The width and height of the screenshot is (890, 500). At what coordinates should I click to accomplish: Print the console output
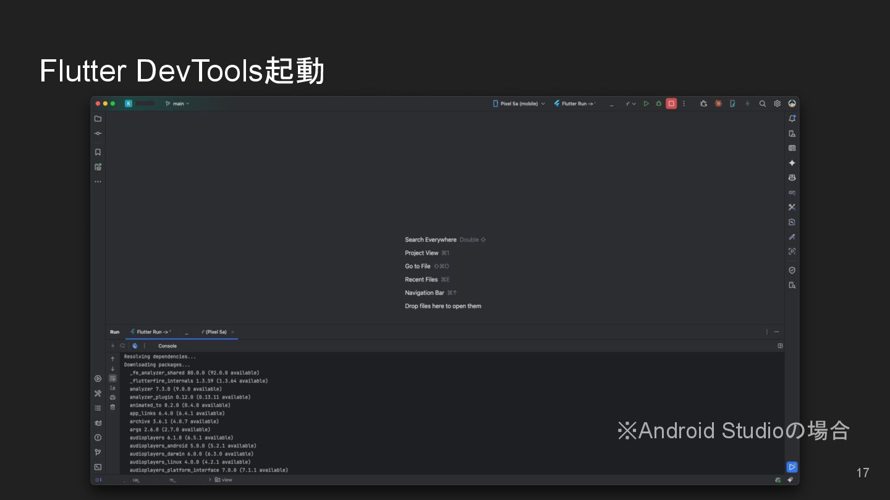112,398
